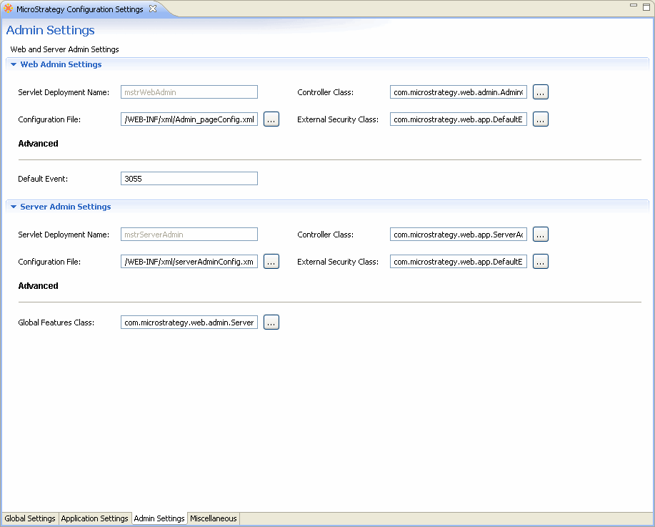Click the Global Features Class label
Image resolution: width=655 pixels, height=527 pixels.
[x=56, y=322]
